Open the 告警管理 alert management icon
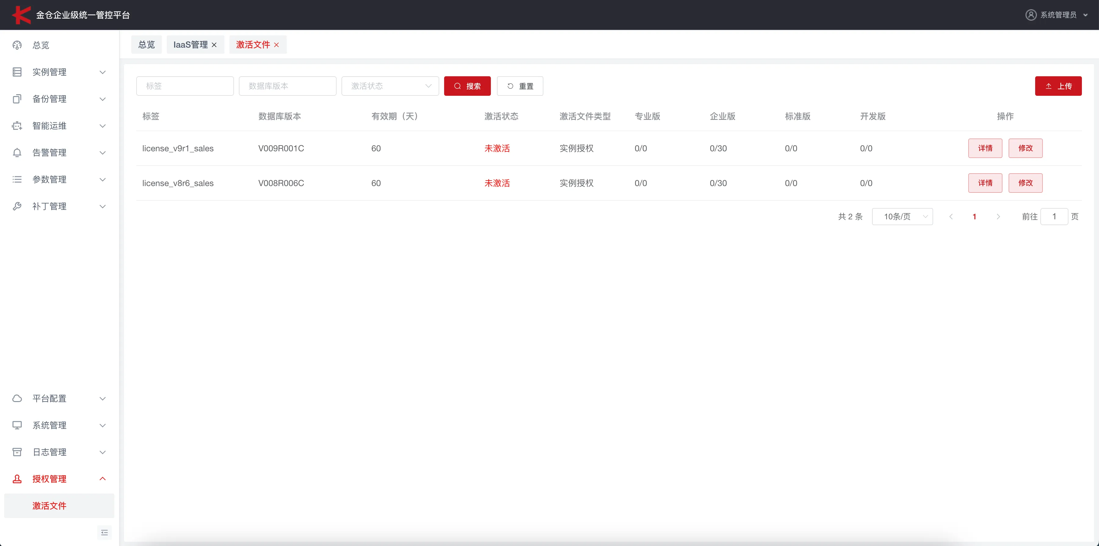This screenshot has height=546, width=1099. click(x=17, y=152)
